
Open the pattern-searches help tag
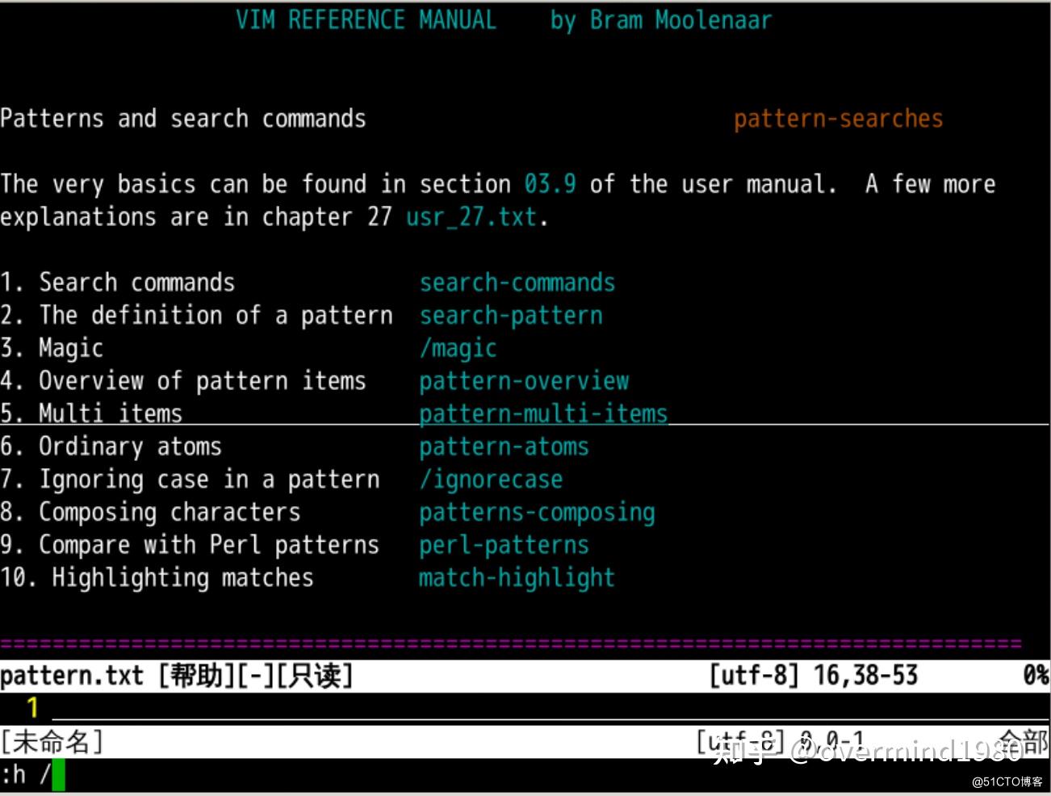coord(837,119)
